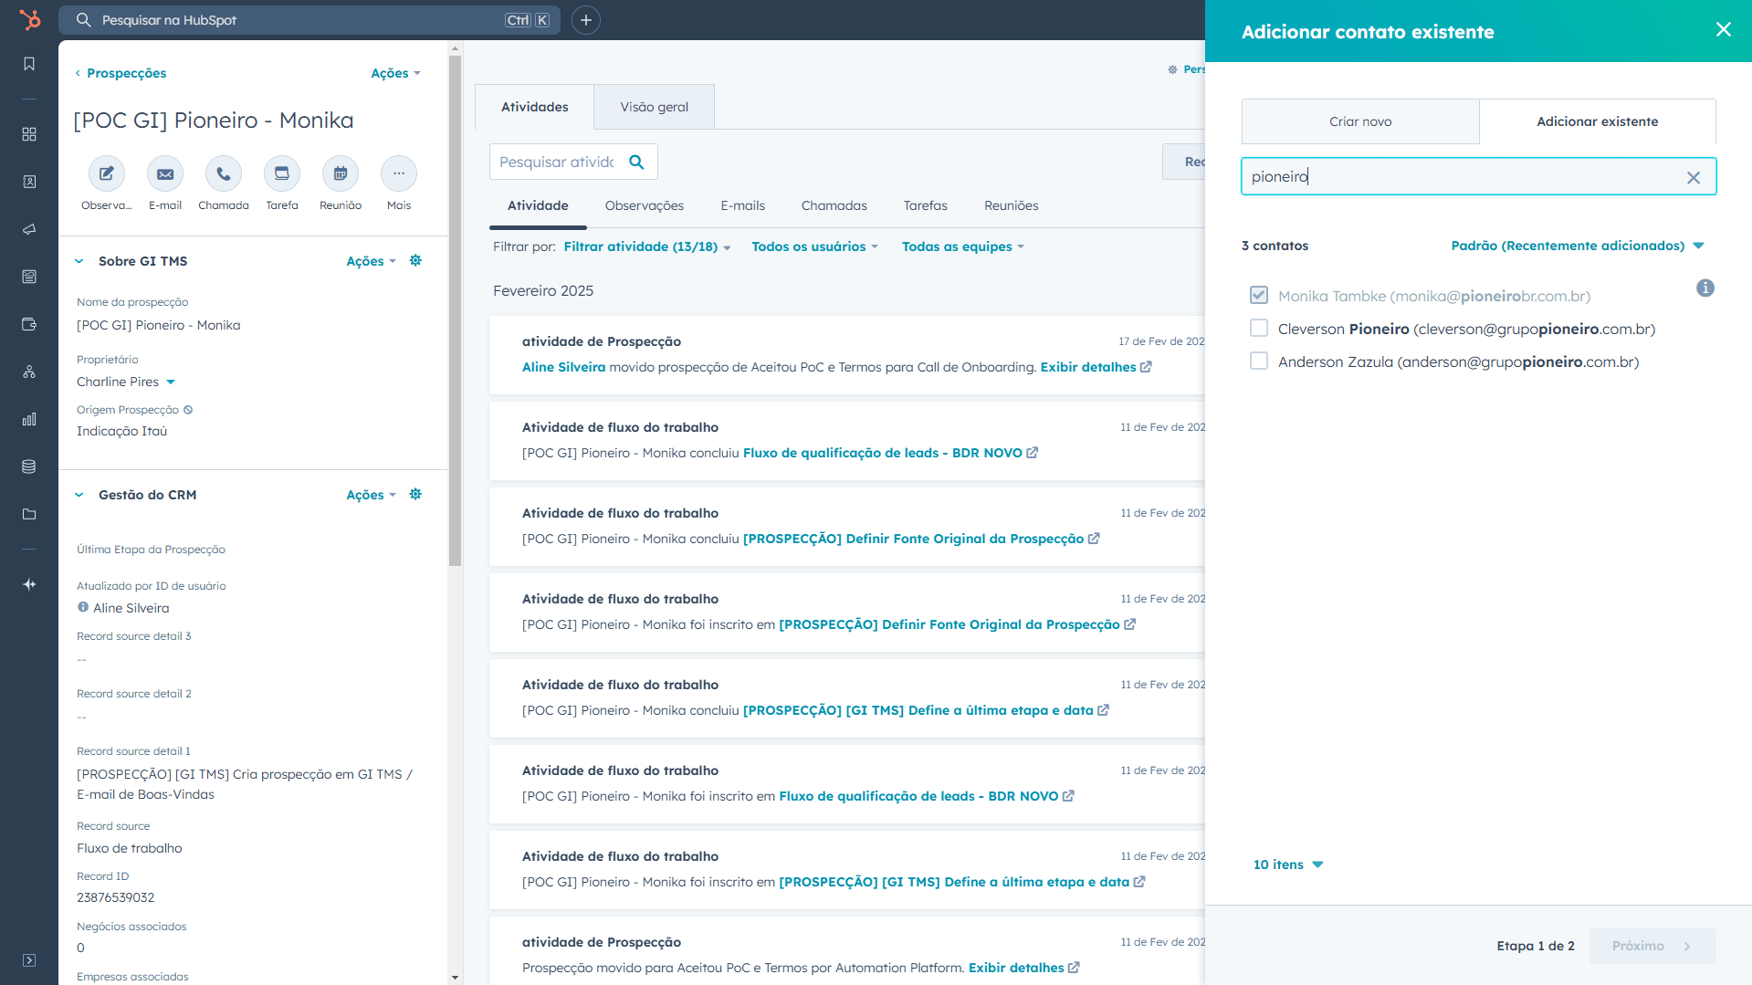1752x985 pixels.
Task: Open the CRM contacts icon in sidebar
Action: click(x=29, y=182)
